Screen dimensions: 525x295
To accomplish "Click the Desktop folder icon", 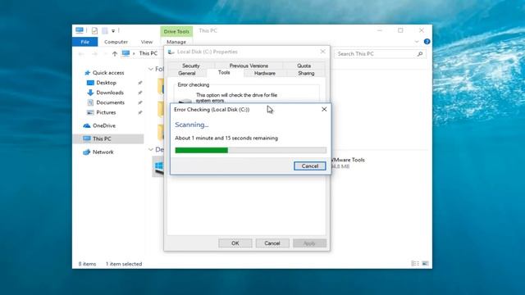I will tap(90, 83).
